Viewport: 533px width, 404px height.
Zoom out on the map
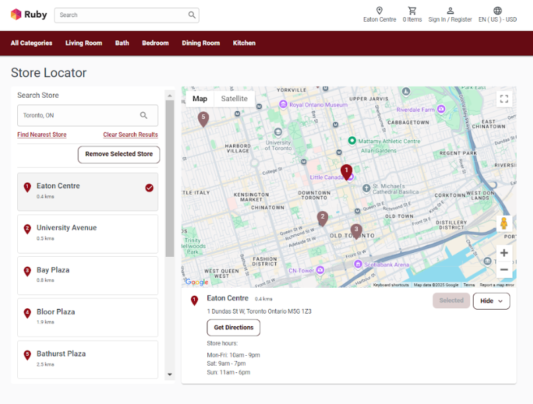tap(504, 269)
